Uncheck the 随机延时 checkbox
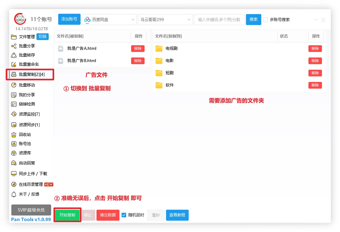340x232 pixels. pos(124,215)
